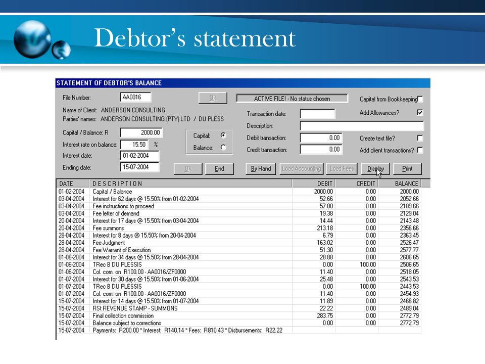
Task: Select row 'Interest for 34 days @ 15.50%'
Action: [x=239, y=257]
